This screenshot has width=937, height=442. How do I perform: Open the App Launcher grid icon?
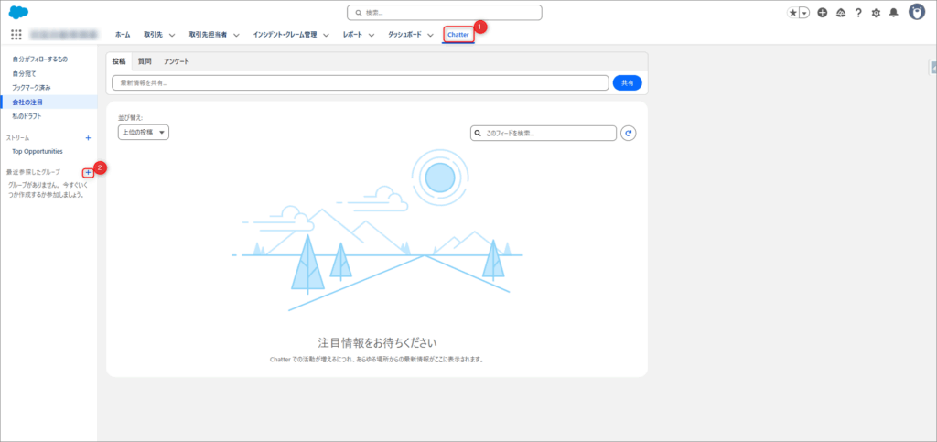(x=16, y=34)
